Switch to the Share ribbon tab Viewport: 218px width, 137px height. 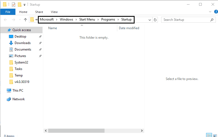tap(39, 12)
